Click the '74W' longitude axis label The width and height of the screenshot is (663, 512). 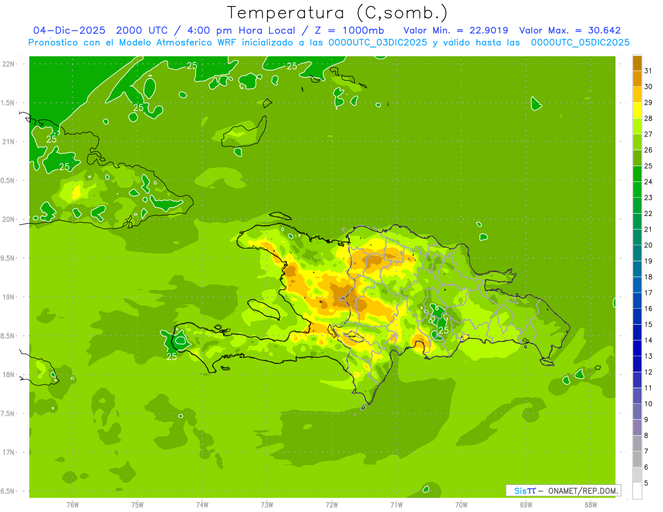pyautogui.click(x=202, y=504)
